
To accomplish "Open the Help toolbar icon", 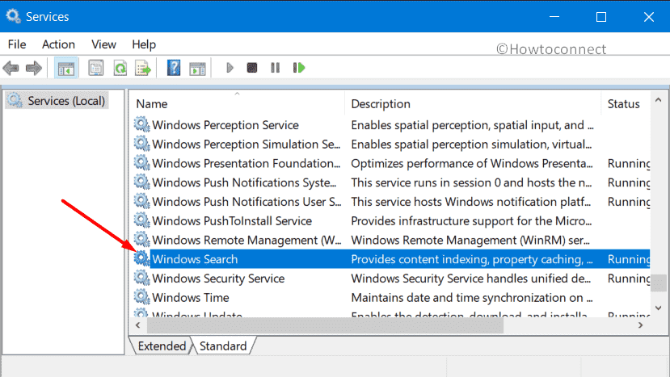I will (x=174, y=68).
